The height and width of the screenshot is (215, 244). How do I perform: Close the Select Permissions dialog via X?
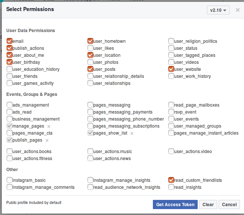237,10
